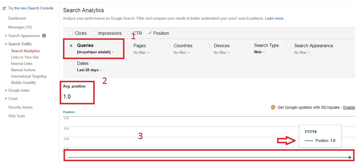This screenshot has width=357, height=162.
Task: Enable the Clicks checkbox
Action: 72,33
